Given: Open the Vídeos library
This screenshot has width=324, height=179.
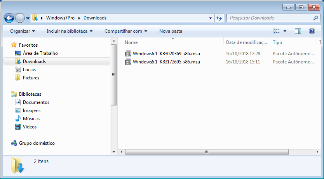Looking at the screenshot, I should point(26,127).
